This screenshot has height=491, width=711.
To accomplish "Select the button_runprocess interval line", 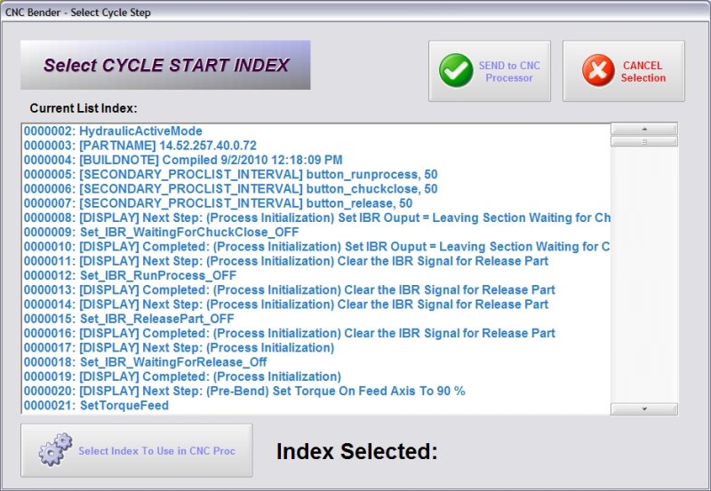I will pyautogui.click(x=230, y=174).
